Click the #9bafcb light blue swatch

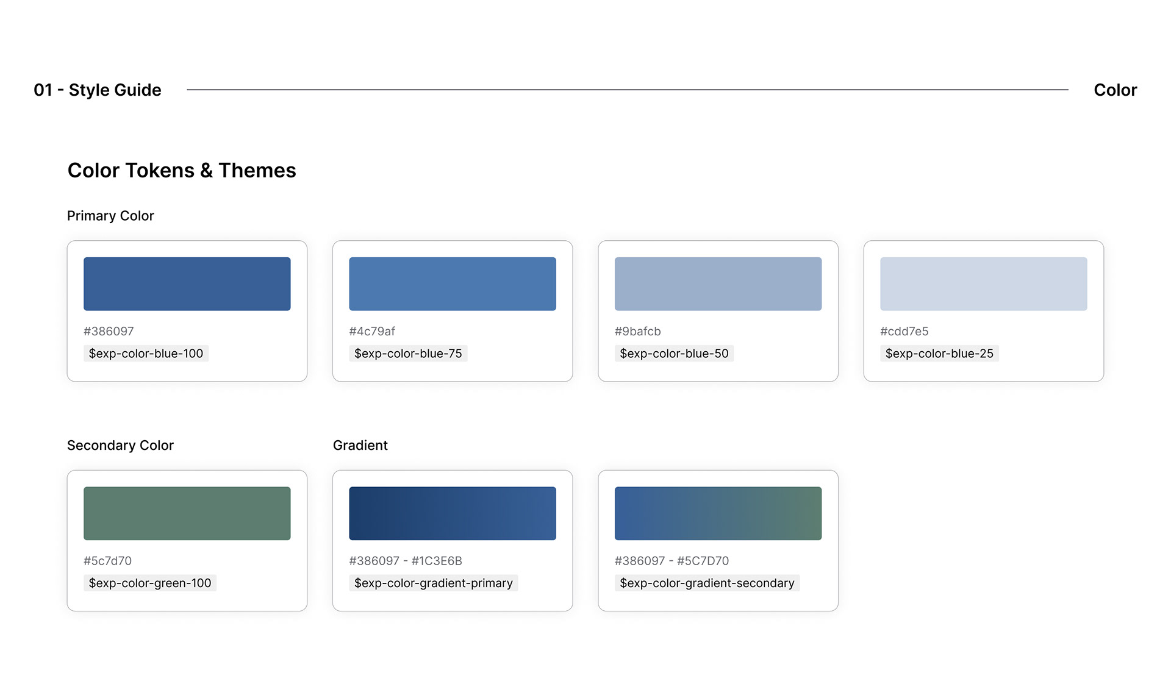718,283
